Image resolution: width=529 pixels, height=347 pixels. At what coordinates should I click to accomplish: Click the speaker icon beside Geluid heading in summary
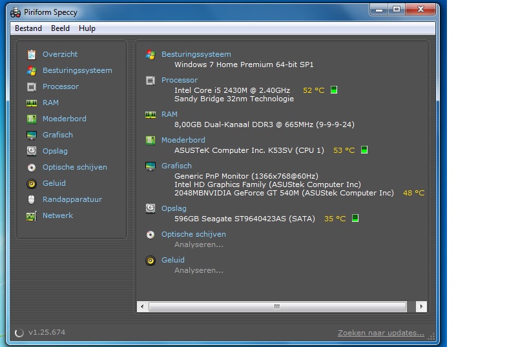[x=150, y=261]
